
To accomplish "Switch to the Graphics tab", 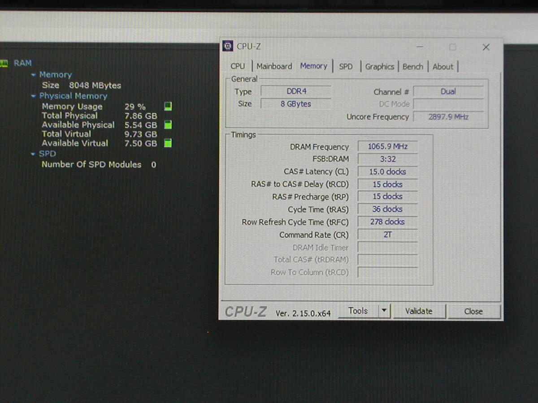I will pos(379,66).
